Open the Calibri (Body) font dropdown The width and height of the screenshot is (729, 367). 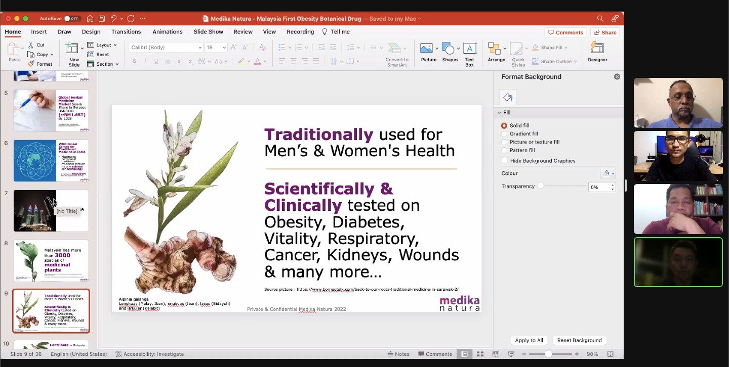(166, 48)
